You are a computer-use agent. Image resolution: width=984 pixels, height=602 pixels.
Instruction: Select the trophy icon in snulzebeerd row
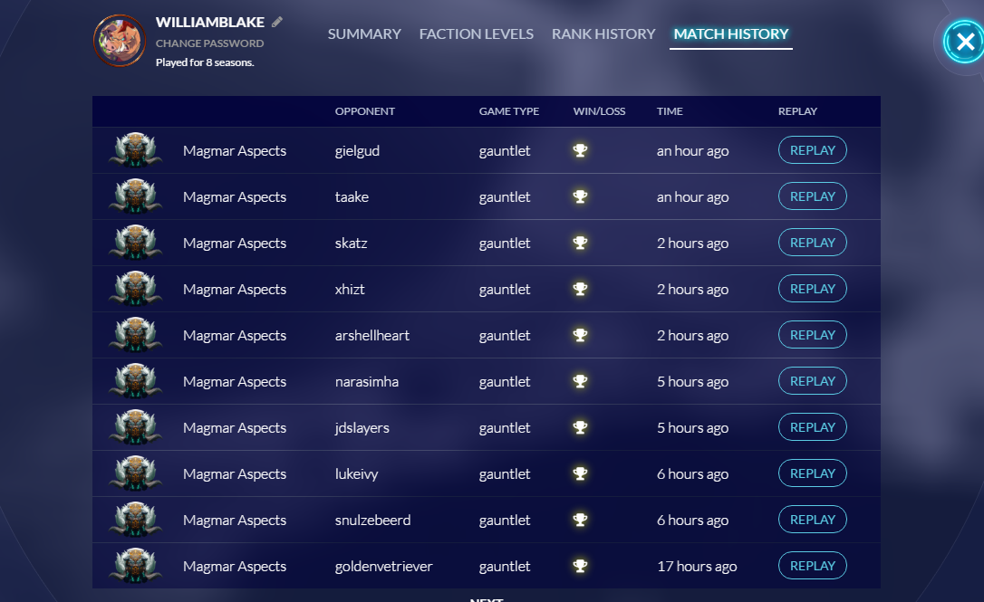pos(580,520)
